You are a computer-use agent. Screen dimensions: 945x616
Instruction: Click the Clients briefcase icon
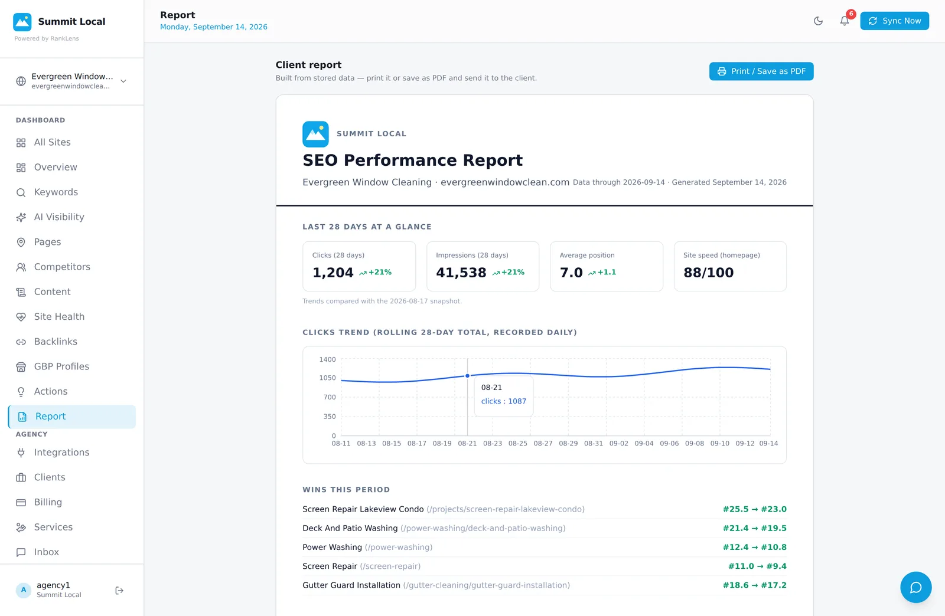pyautogui.click(x=21, y=477)
